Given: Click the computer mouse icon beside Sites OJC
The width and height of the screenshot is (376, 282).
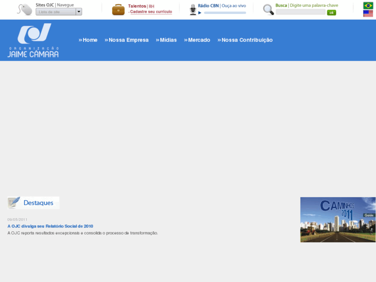Looking at the screenshot, I should [x=24, y=10].
